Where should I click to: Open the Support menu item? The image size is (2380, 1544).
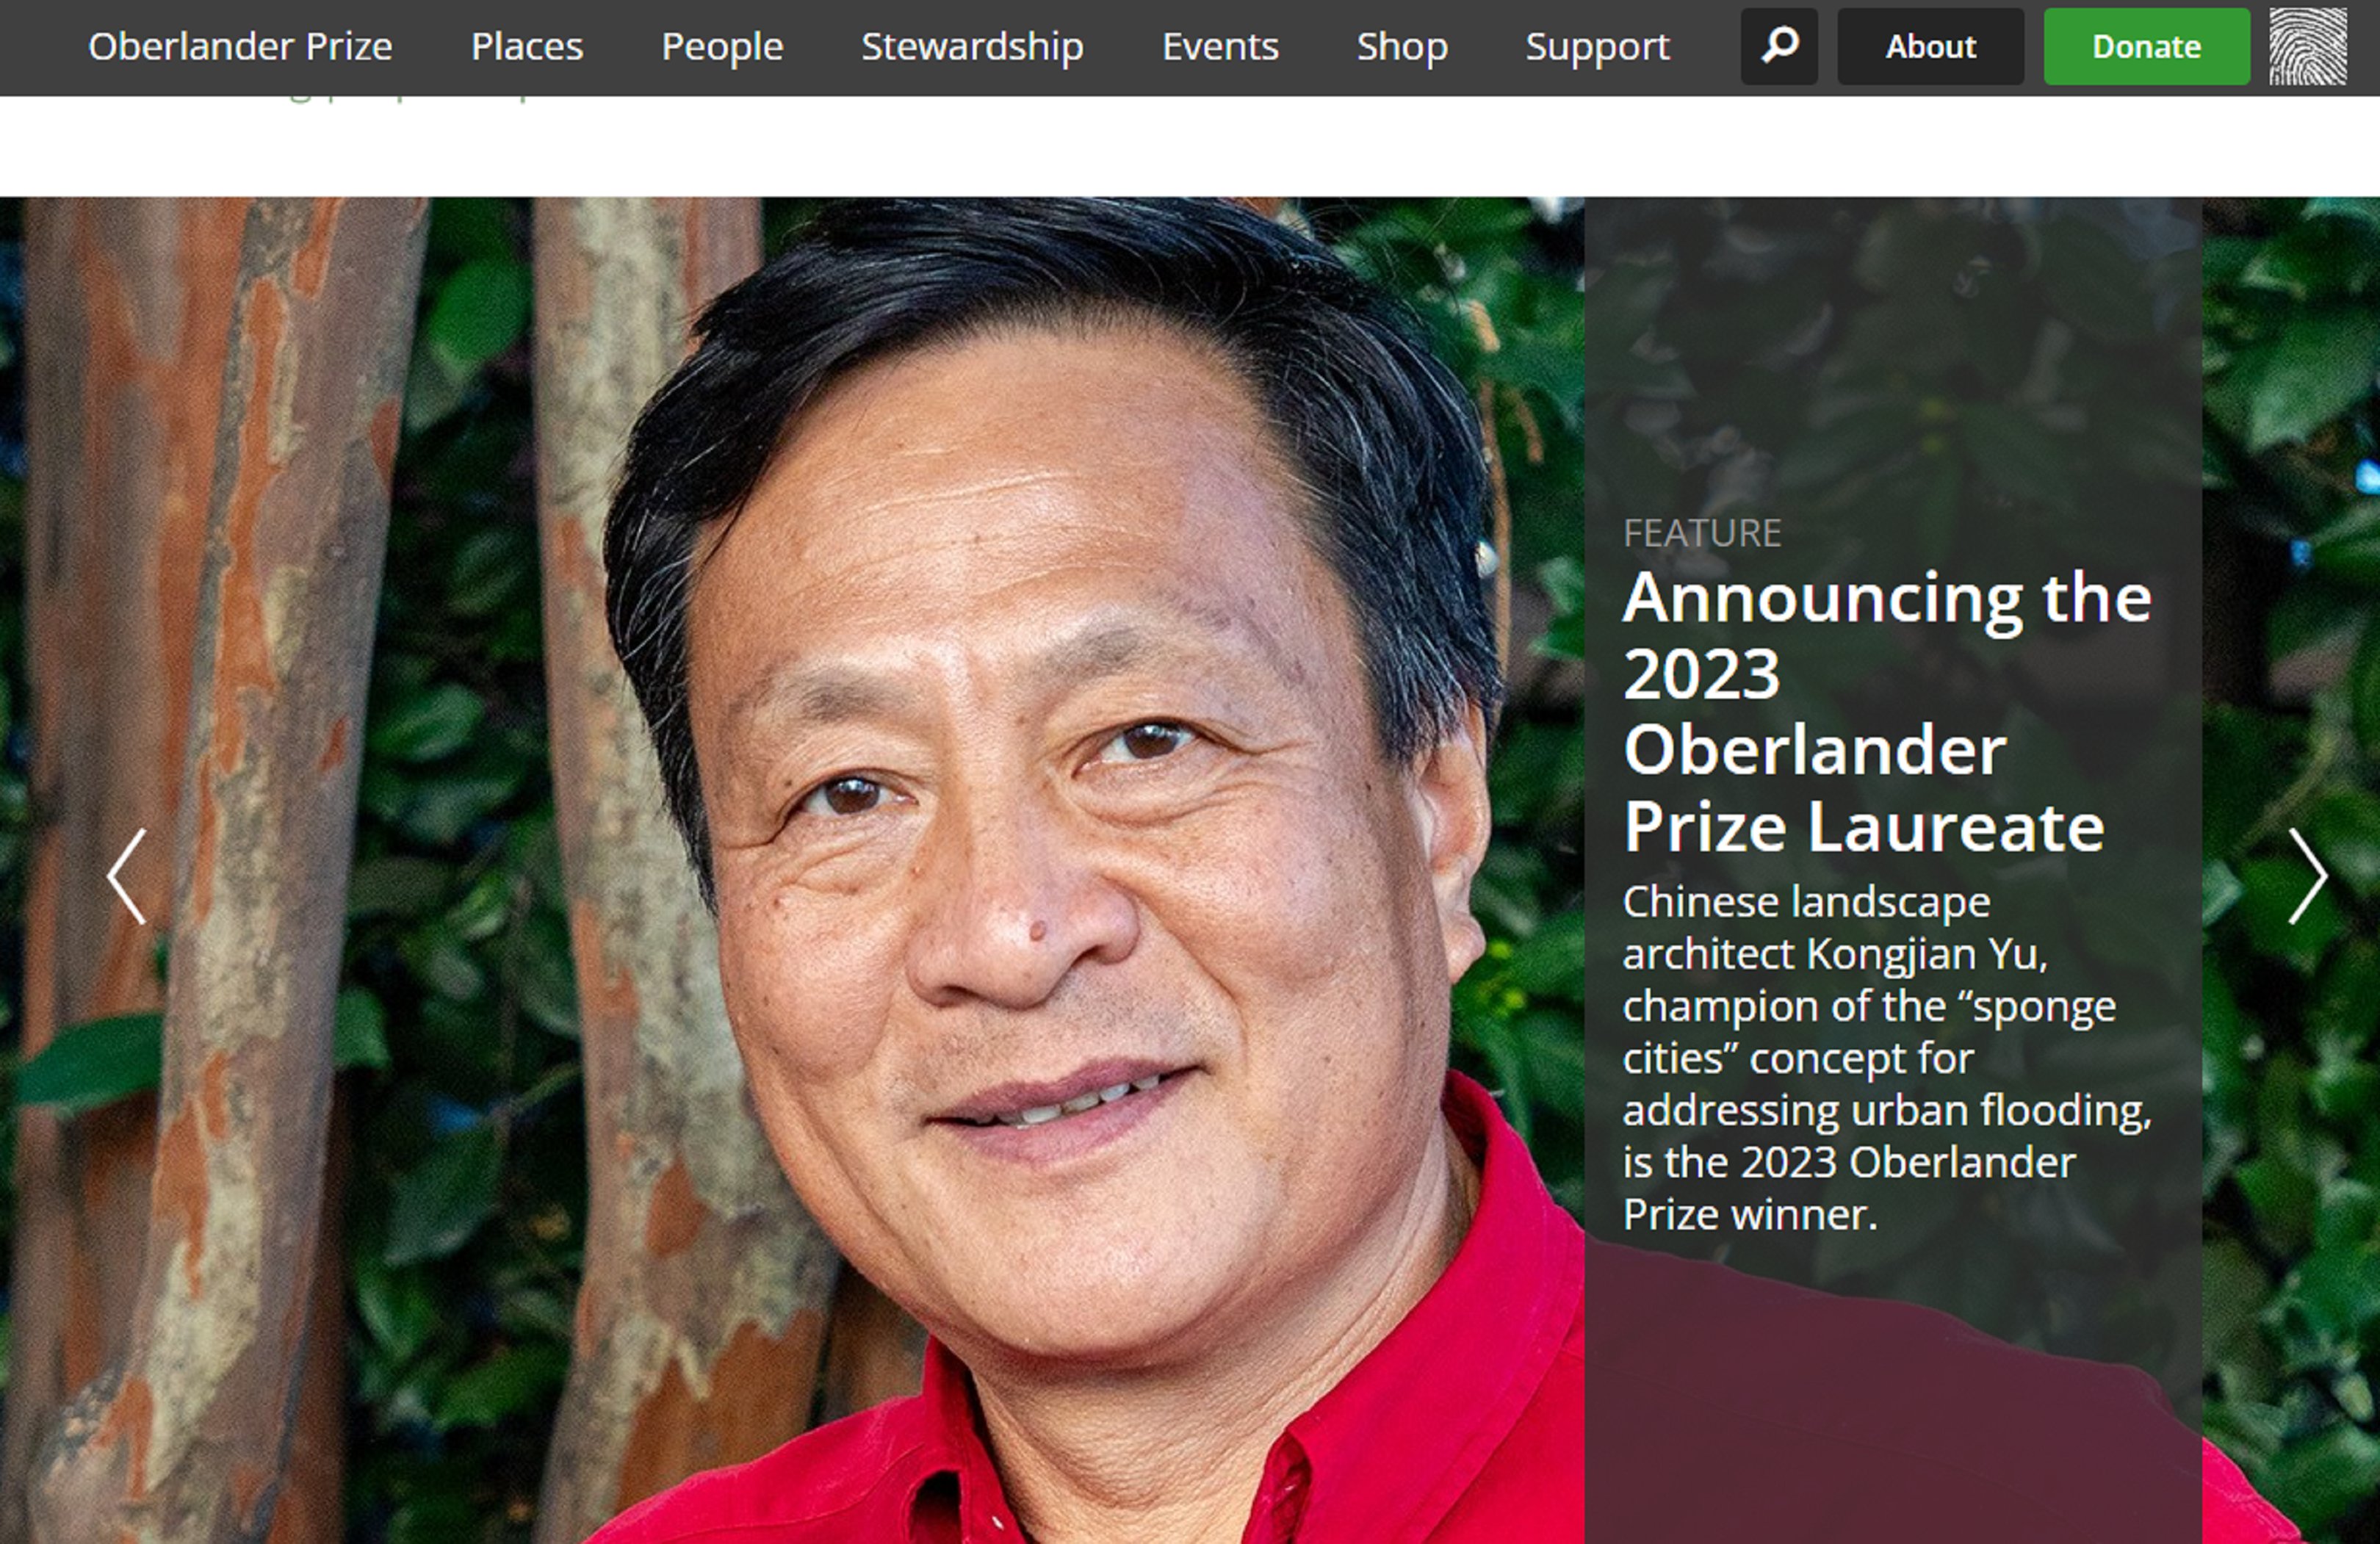1597,46
